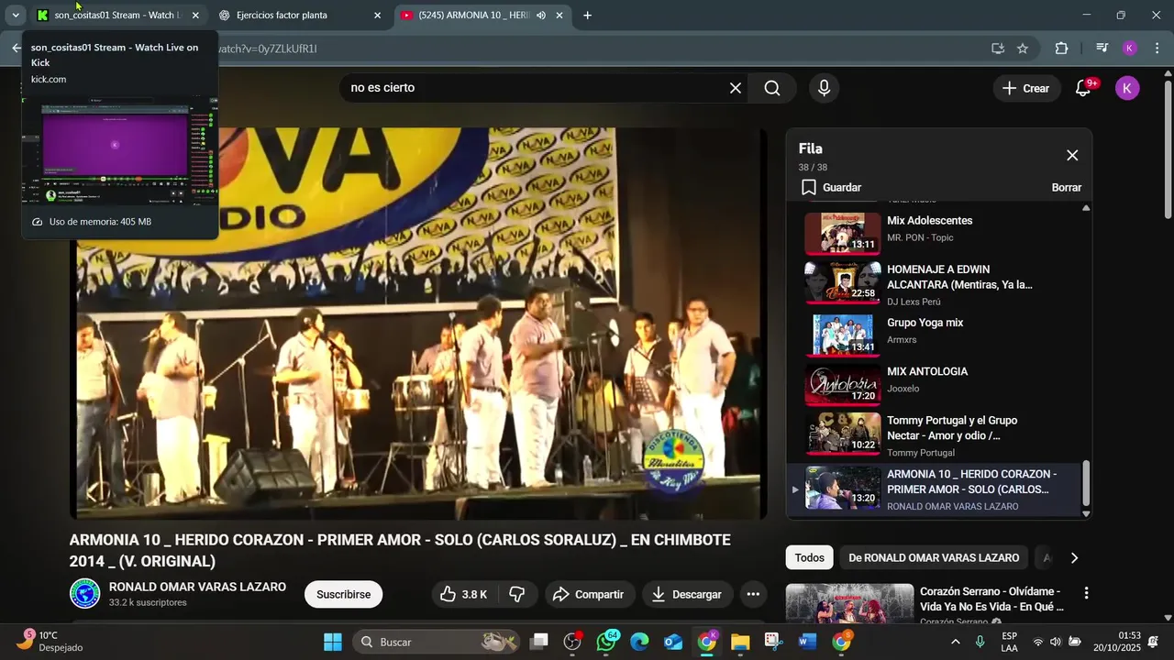1174x660 pixels.
Task: Open RONALD OMAR VARAS LAZARO channel avatar
Action: point(85,593)
